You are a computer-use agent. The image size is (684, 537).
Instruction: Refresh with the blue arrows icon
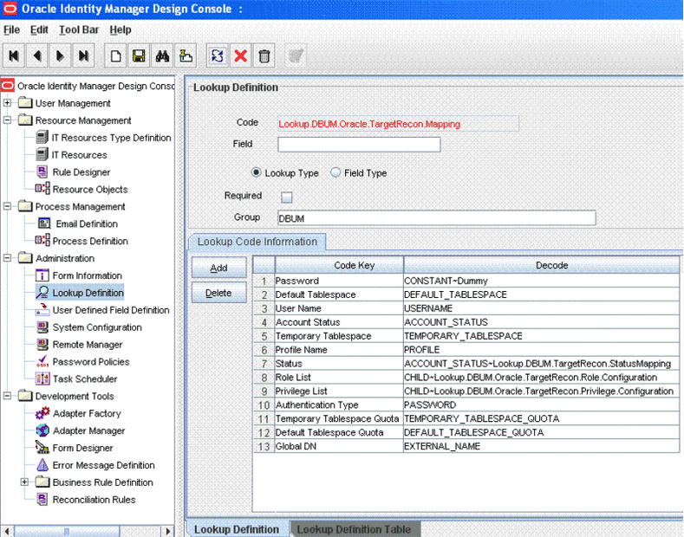pos(218,55)
